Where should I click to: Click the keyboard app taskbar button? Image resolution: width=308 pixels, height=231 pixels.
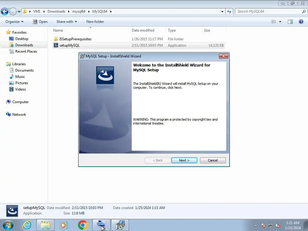[x=101, y=225]
